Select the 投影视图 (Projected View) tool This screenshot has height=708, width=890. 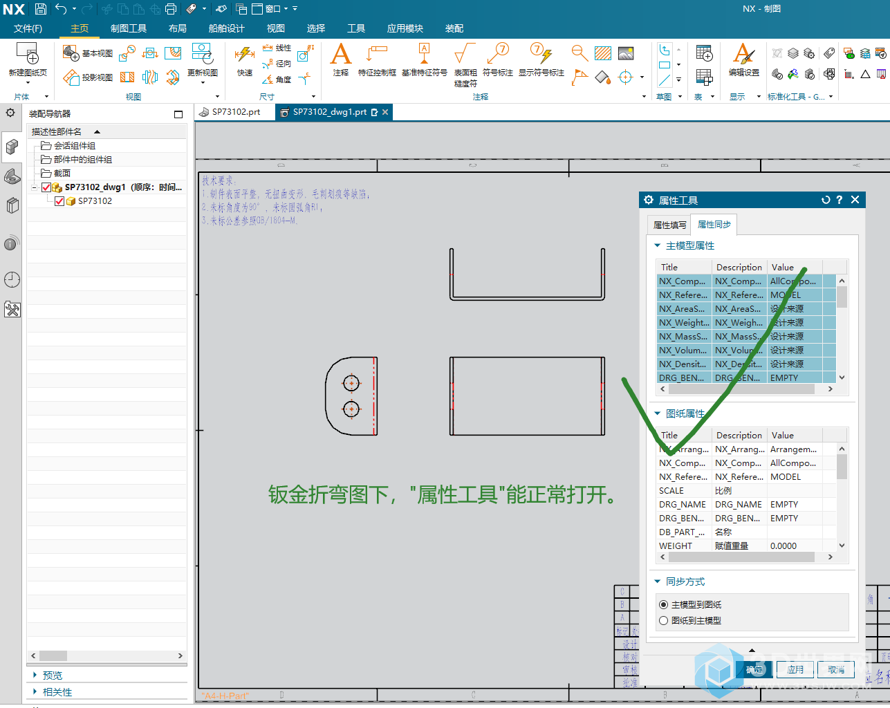pos(88,77)
